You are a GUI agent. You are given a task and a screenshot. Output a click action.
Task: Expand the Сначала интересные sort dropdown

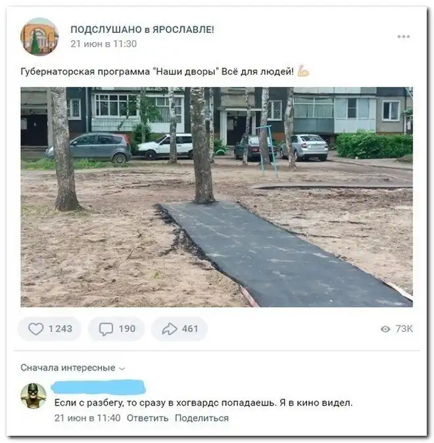[73, 367]
